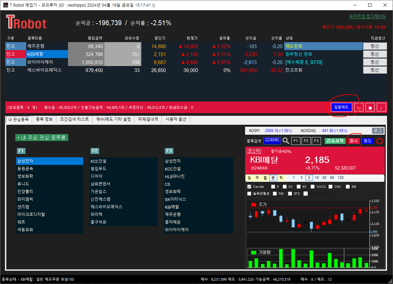Enable the 20 moving average checkbox
This screenshot has height=284, width=393.
[285, 186]
